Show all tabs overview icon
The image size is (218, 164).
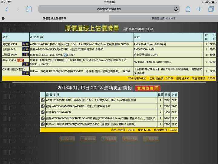(211, 9)
